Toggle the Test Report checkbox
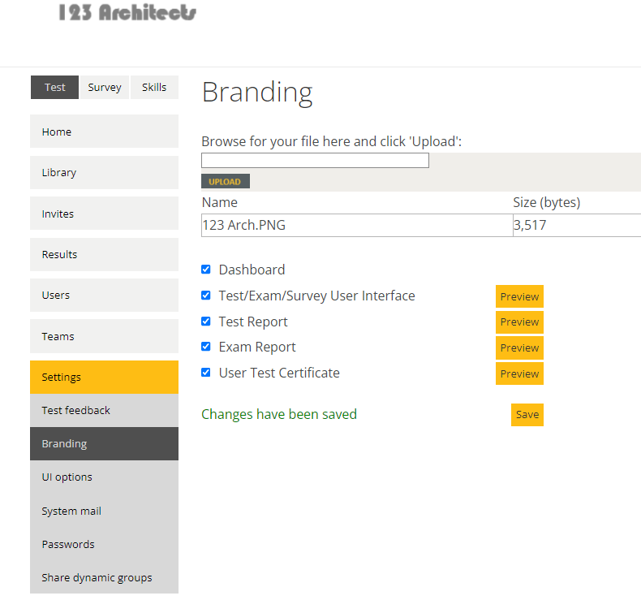Screen dimensions: 641x600 206,321
